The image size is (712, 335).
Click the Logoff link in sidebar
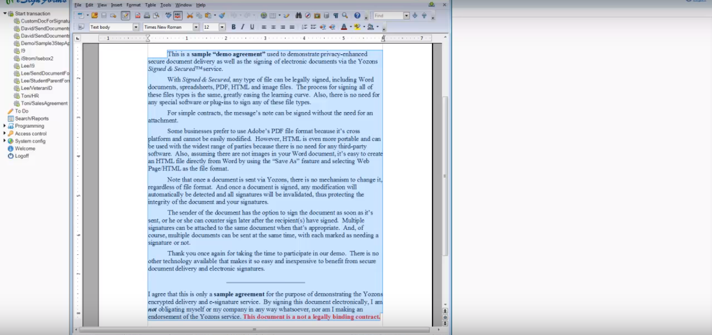[22, 156]
